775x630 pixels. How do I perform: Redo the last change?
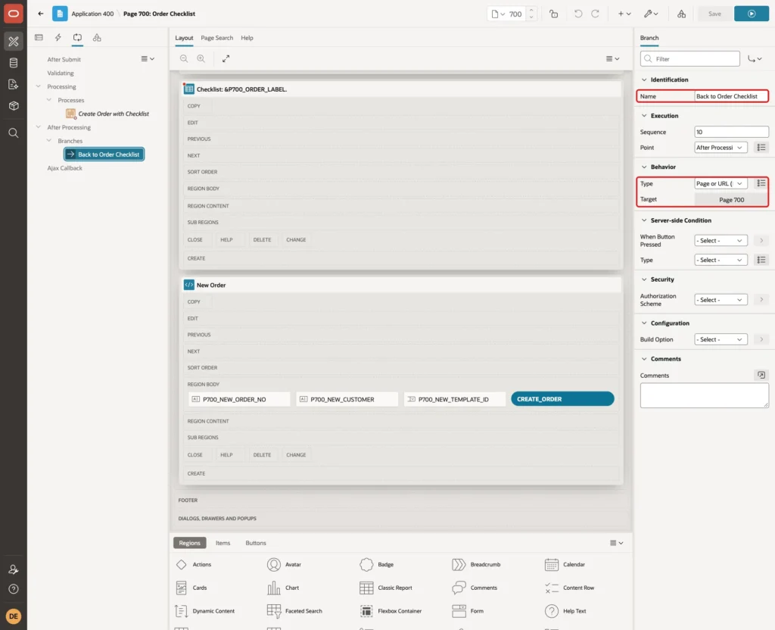pyautogui.click(x=595, y=14)
